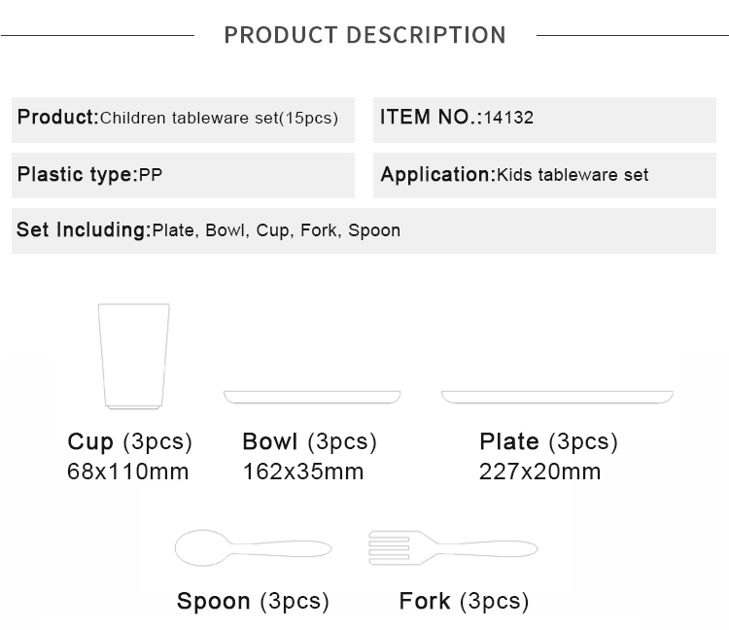Click the Plate (3pcs) label
This screenshot has height=630, width=729.
coord(548,441)
